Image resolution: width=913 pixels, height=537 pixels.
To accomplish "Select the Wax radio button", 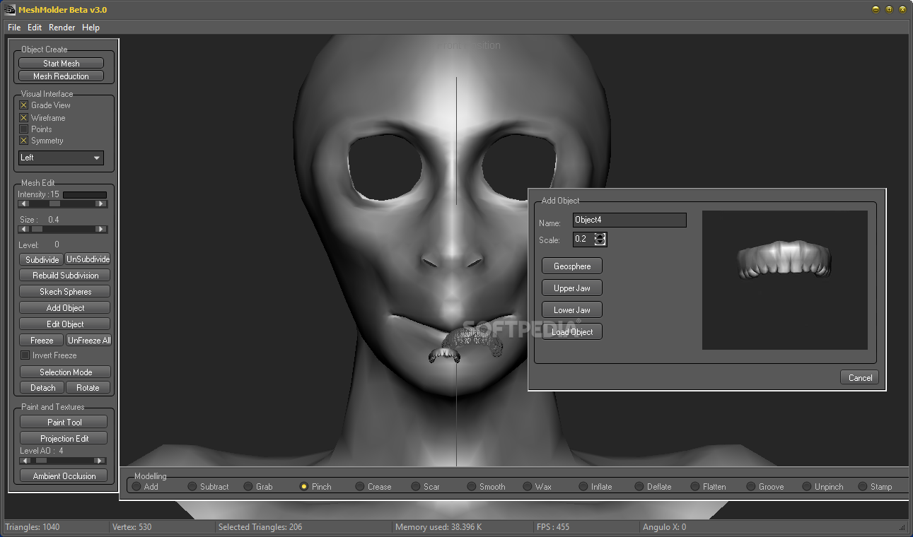I will [x=528, y=486].
